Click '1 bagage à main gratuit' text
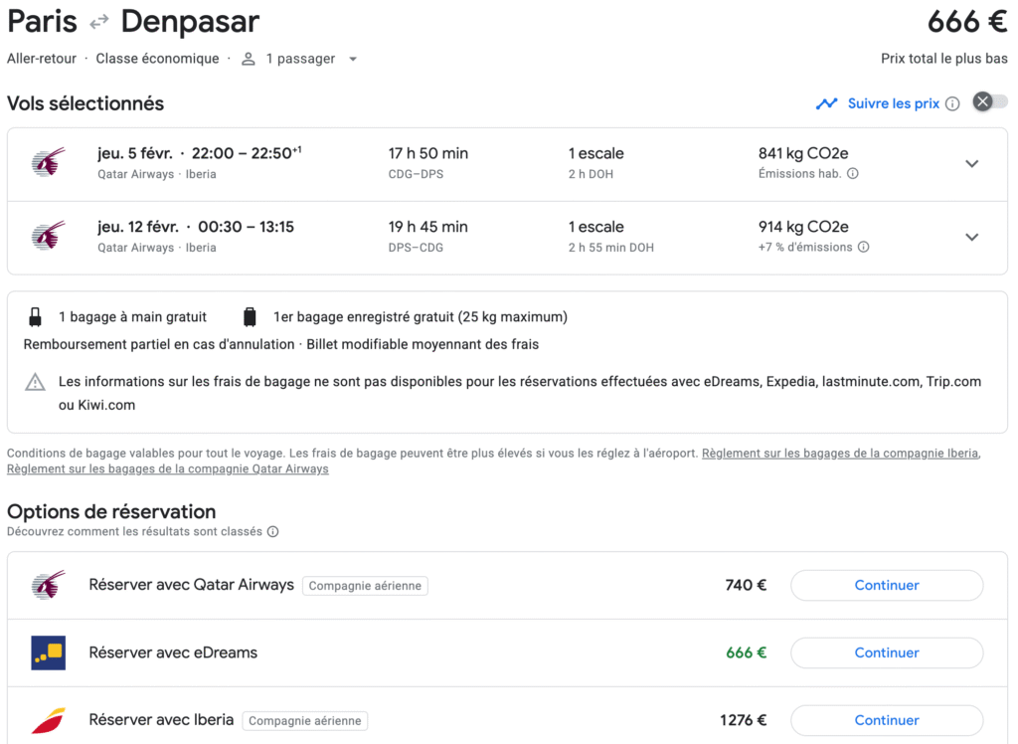The height and width of the screenshot is (744, 1018). click(x=132, y=317)
